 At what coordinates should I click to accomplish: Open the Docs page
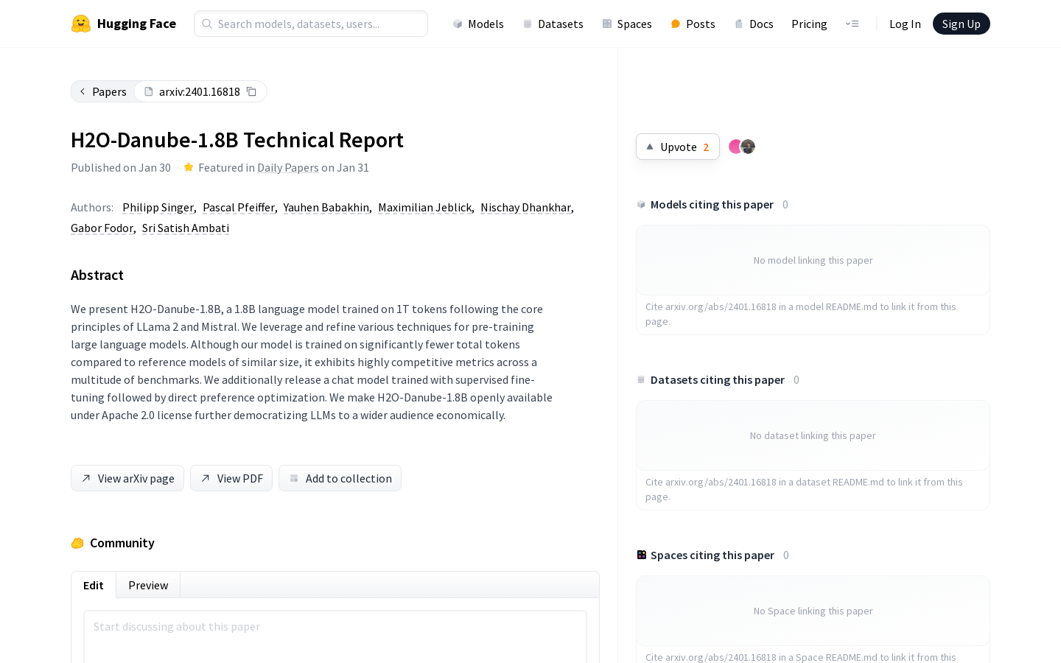tap(754, 24)
